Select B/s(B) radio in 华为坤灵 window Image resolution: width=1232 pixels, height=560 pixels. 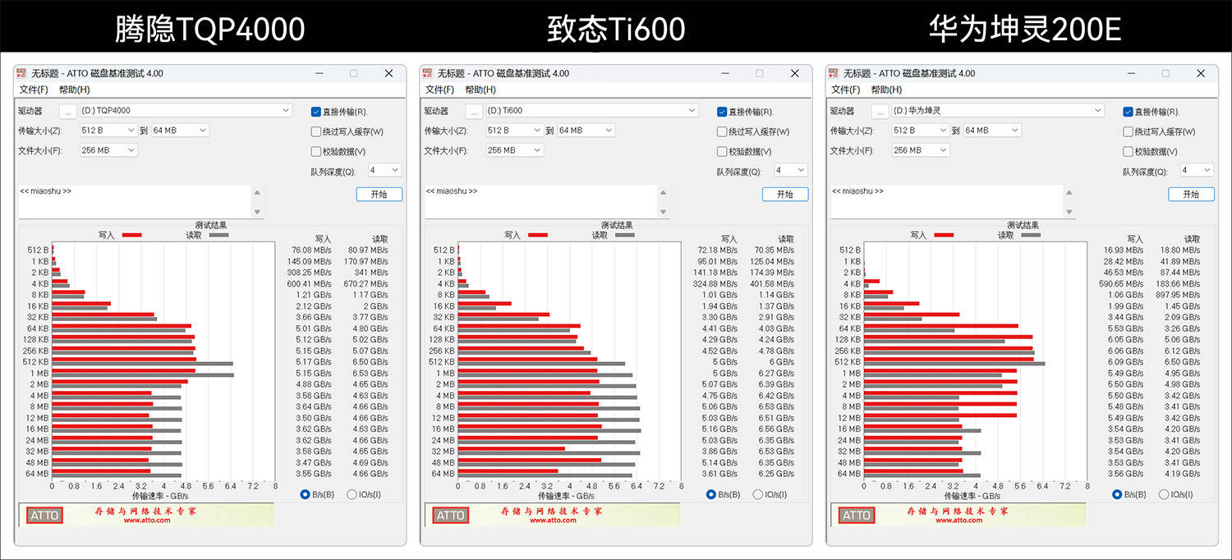1117,494
